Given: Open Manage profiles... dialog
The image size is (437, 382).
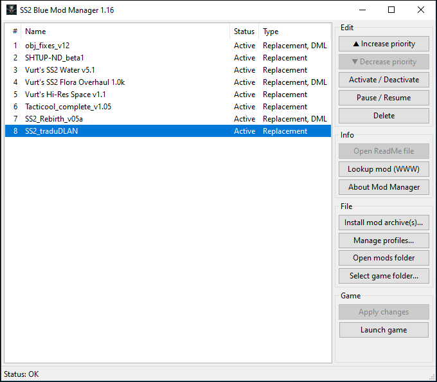Looking at the screenshot, I should coord(384,241).
